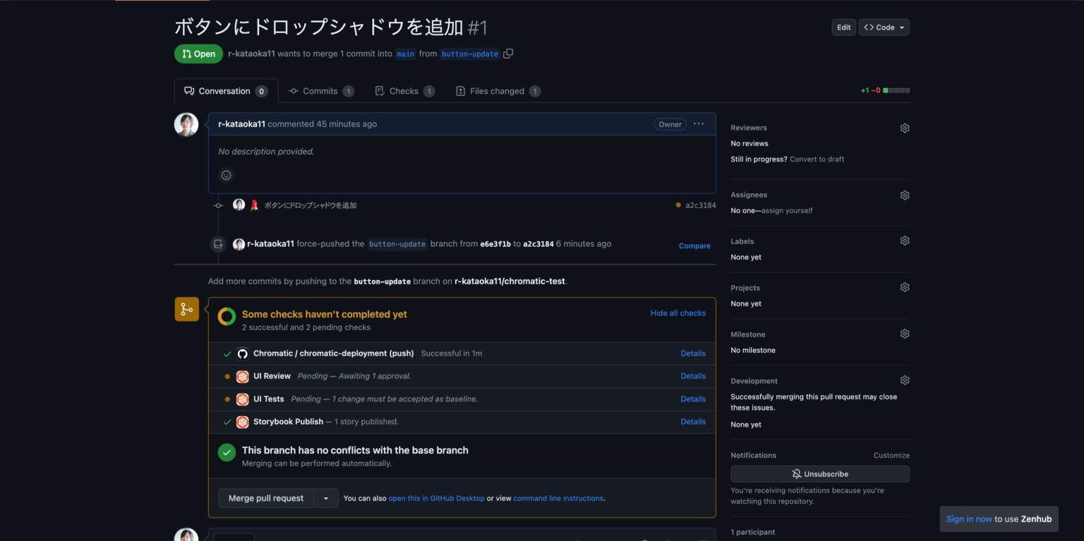
Task: Click the Assignees settings gear
Action: [x=904, y=195]
